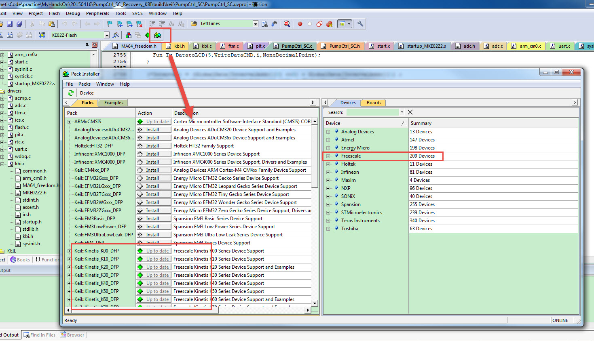Screen dimensions: 594x341
Task: Insert a bookmark using the flag icon
Action: point(110,24)
